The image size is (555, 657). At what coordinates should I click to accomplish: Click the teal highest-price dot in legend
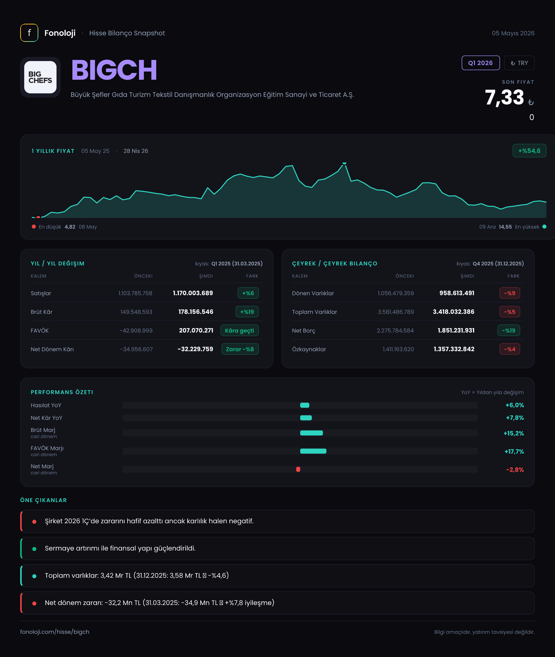click(x=544, y=227)
